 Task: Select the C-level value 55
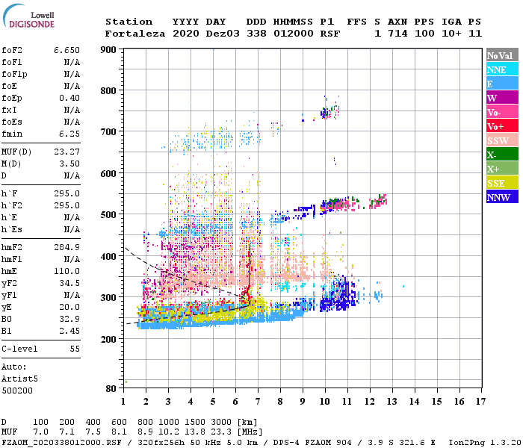click(75, 349)
